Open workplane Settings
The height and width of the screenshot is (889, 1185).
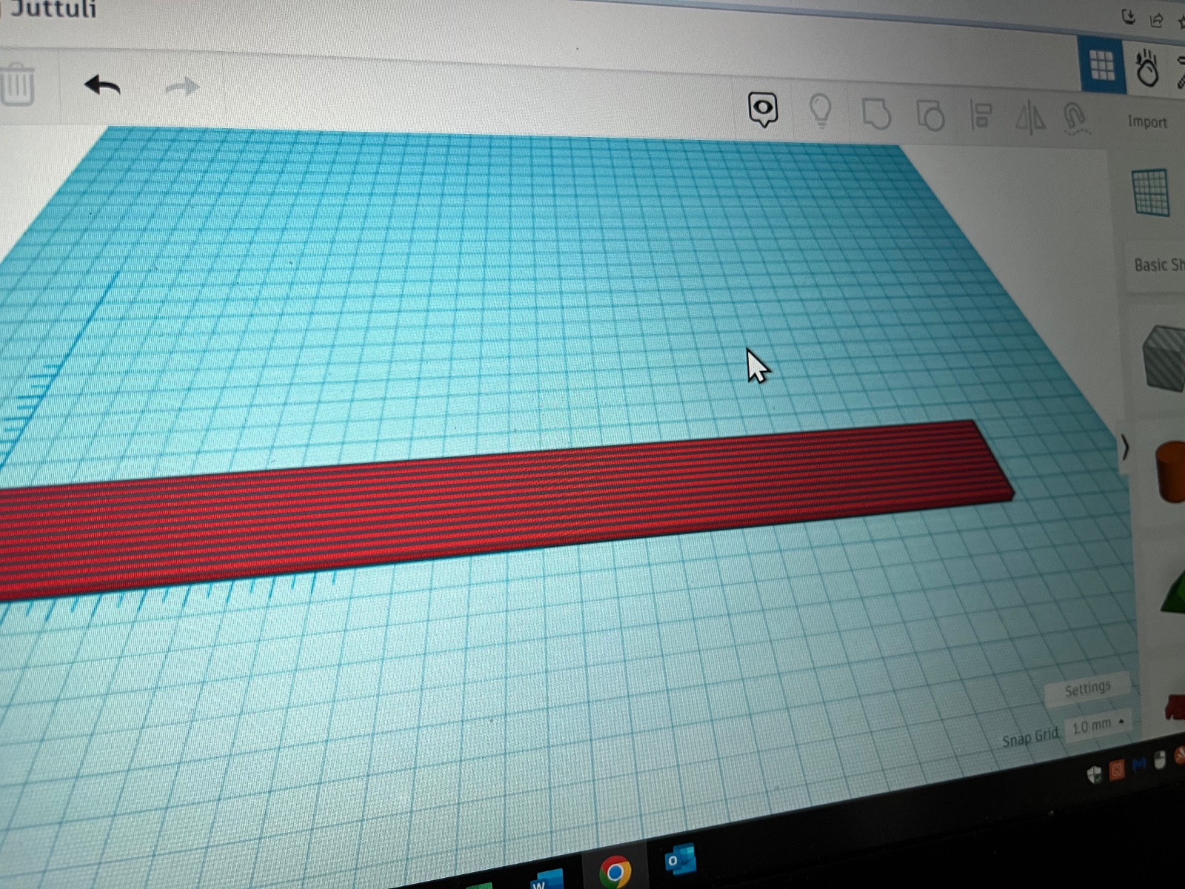1087,690
